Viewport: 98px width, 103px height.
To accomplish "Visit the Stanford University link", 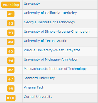I will pos(39,78).
